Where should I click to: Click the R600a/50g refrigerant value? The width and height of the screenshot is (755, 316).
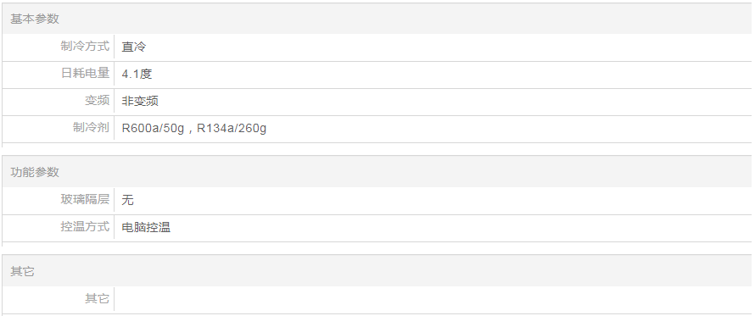tap(153, 129)
